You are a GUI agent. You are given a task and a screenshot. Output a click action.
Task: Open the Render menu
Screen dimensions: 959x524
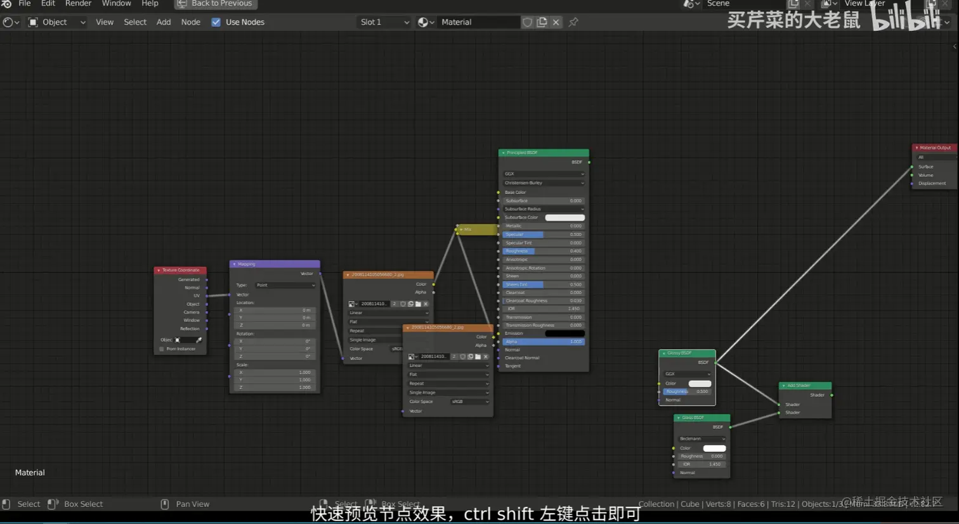coord(79,4)
